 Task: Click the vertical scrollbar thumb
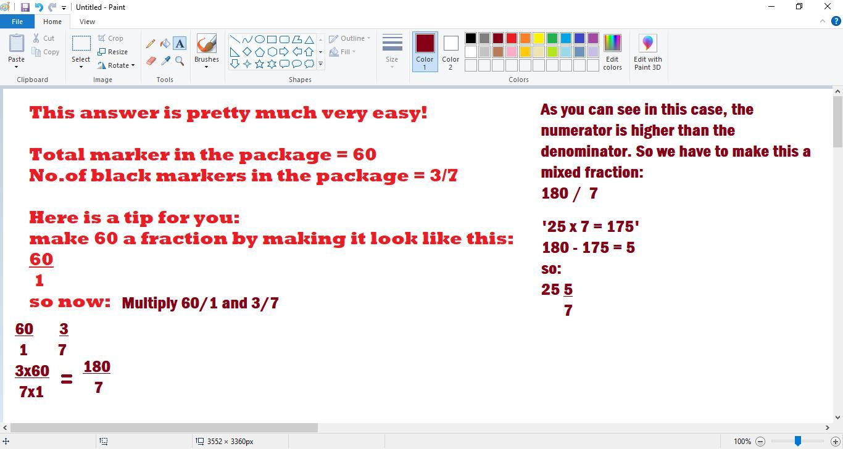point(838,122)
